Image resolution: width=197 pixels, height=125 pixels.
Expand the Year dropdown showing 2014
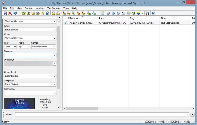pos(15,46)
